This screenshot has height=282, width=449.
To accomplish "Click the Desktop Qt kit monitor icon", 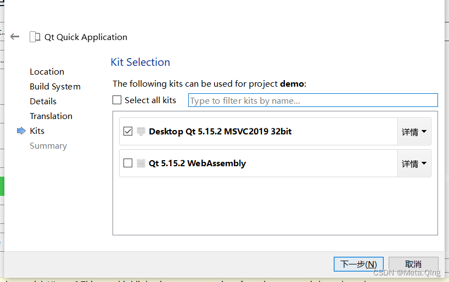I will pos(141,132).
